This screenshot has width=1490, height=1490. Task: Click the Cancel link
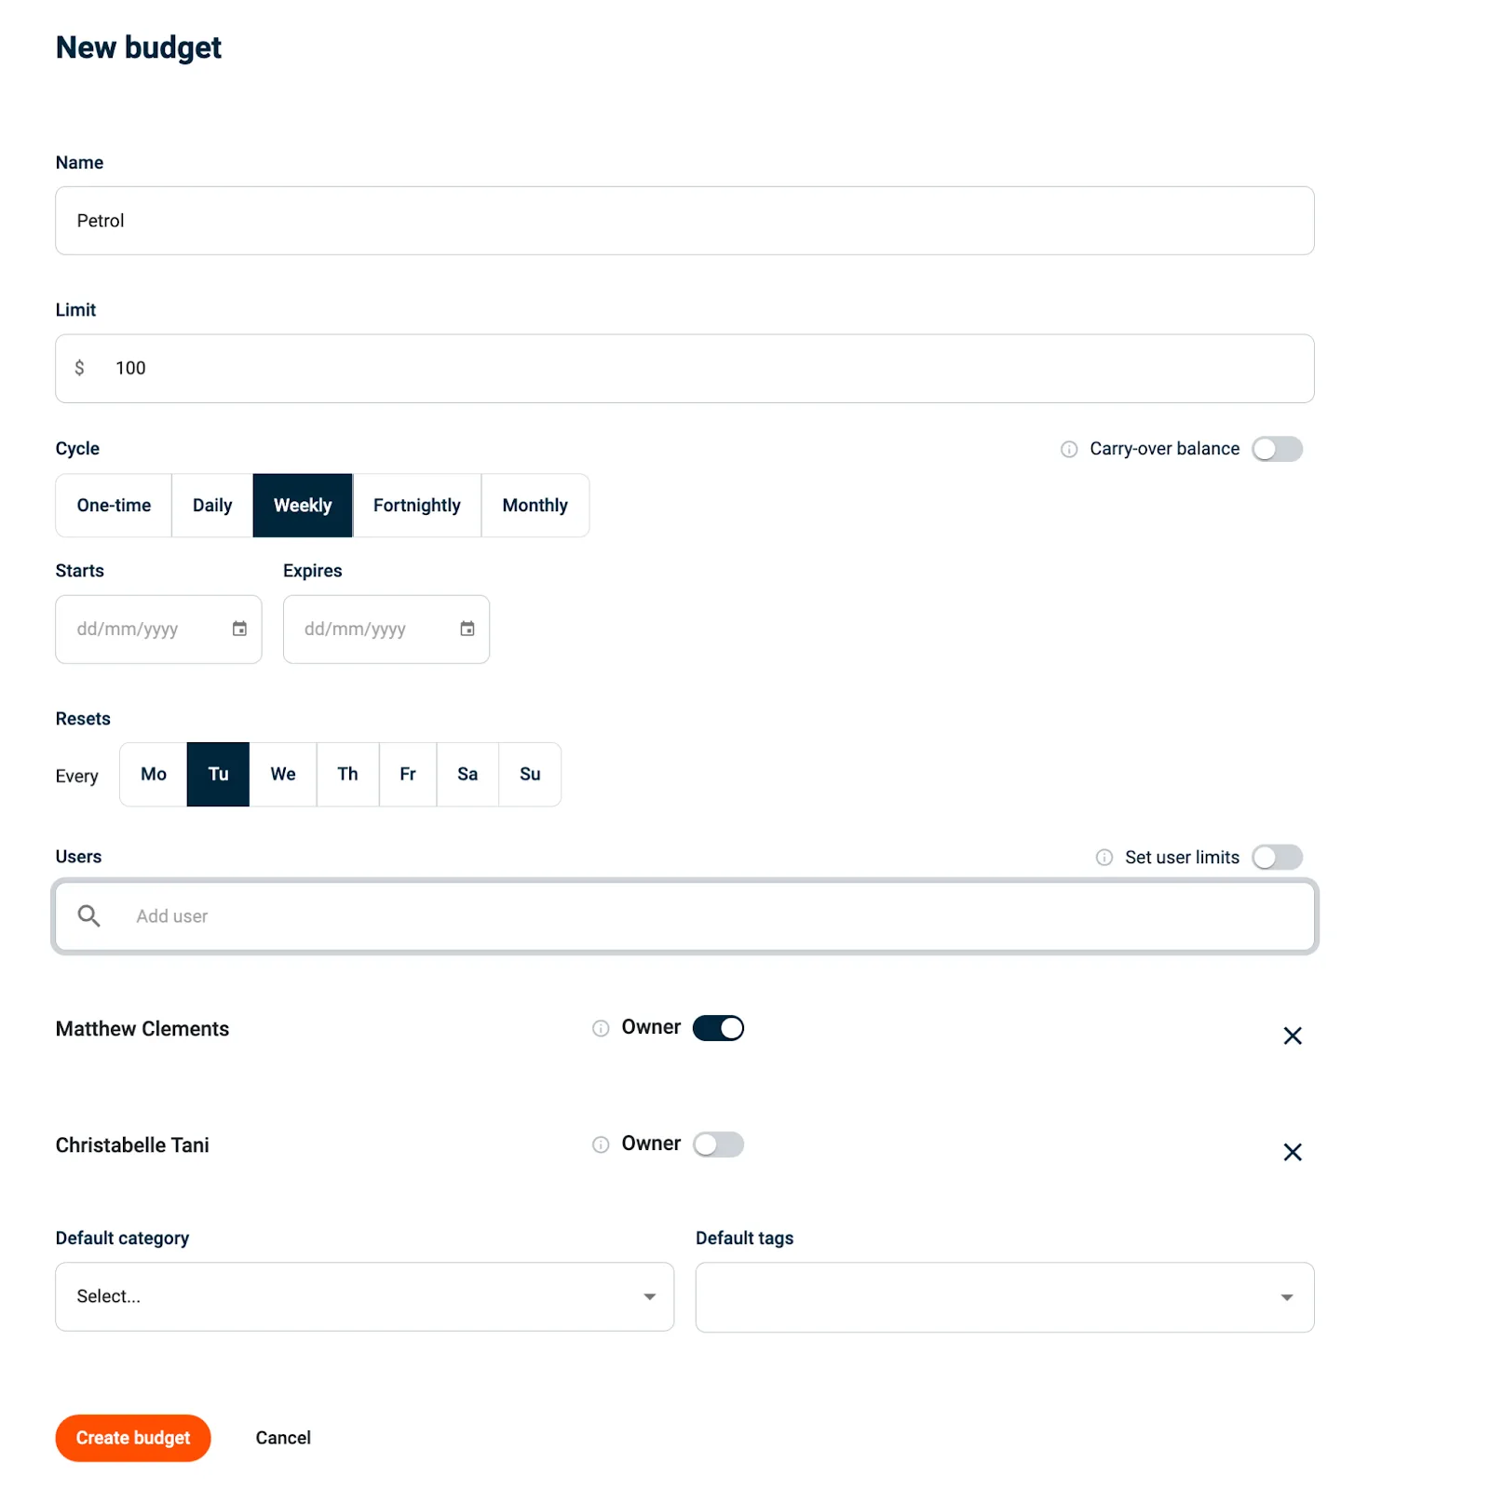click(282, 1437)
